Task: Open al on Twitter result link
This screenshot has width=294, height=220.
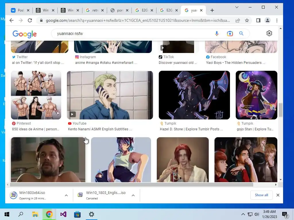Action: [38, 63]
